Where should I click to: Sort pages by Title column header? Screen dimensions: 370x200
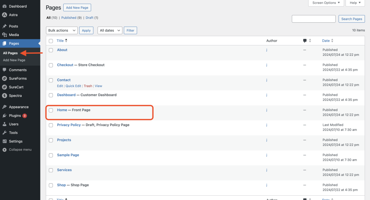[60, 41]
